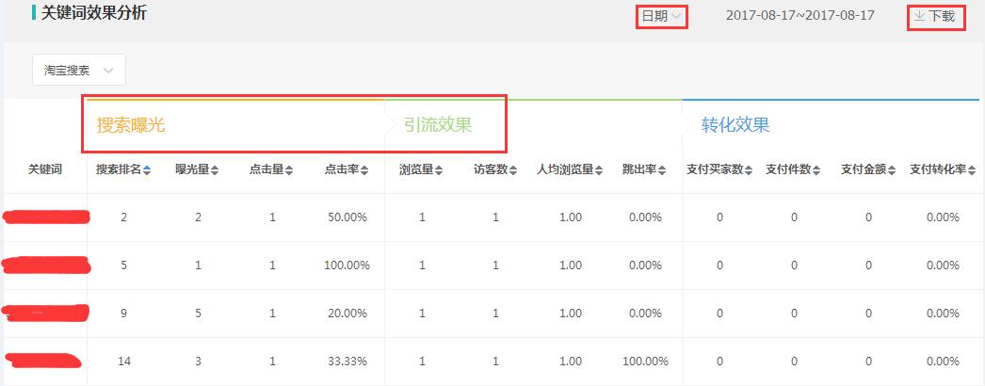Sort the table by 曝光量 column

click(x=215, y=170)
